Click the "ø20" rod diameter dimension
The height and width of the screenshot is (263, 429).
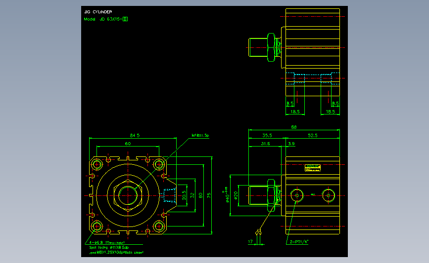pyautogui.click(x=236, y=195)
